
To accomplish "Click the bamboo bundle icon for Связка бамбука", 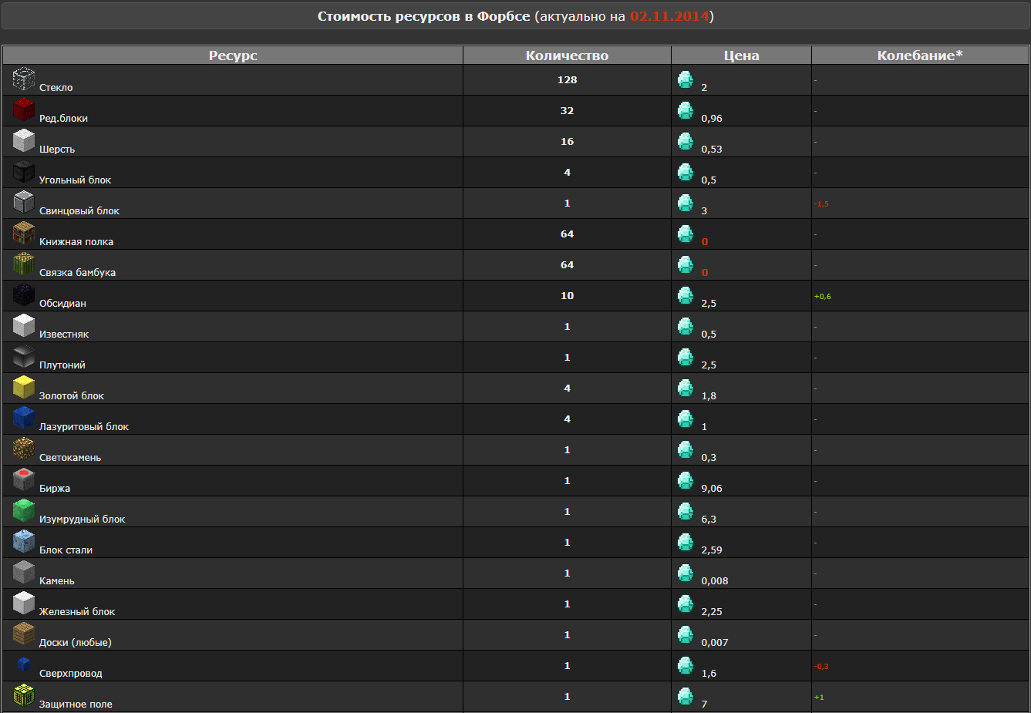I will pos(24,264).
